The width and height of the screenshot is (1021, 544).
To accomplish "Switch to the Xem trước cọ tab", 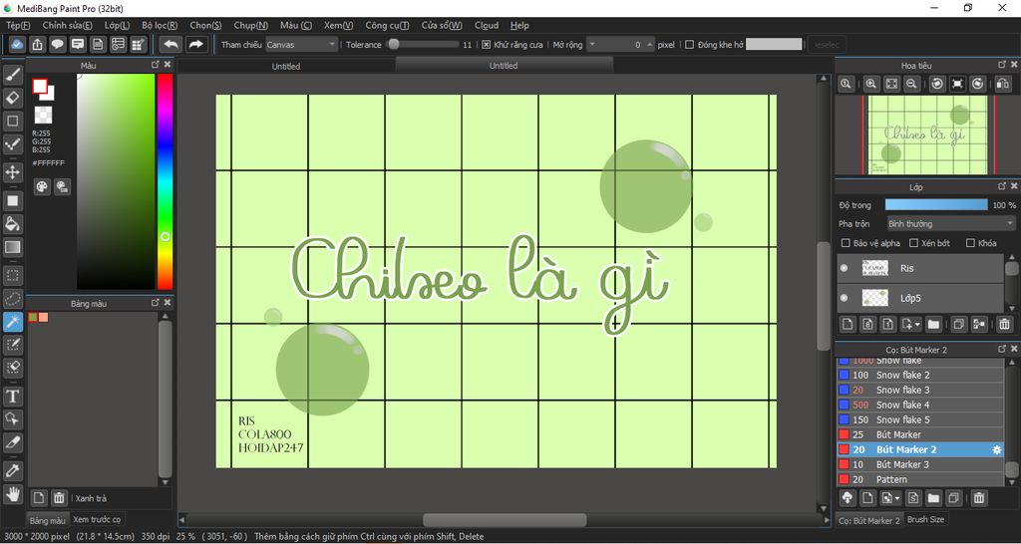I will 97,519.
